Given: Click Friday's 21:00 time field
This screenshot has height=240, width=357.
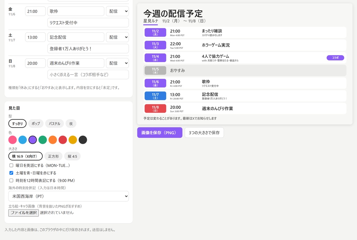Looking at the screenshot, I should 35,11.
